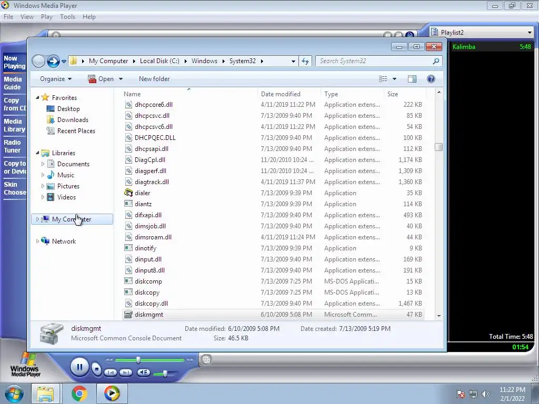Image resolution: width=539 pixels, height=404 pixels.
Task: Collapse the Favorites group
Action: (37, 97)
